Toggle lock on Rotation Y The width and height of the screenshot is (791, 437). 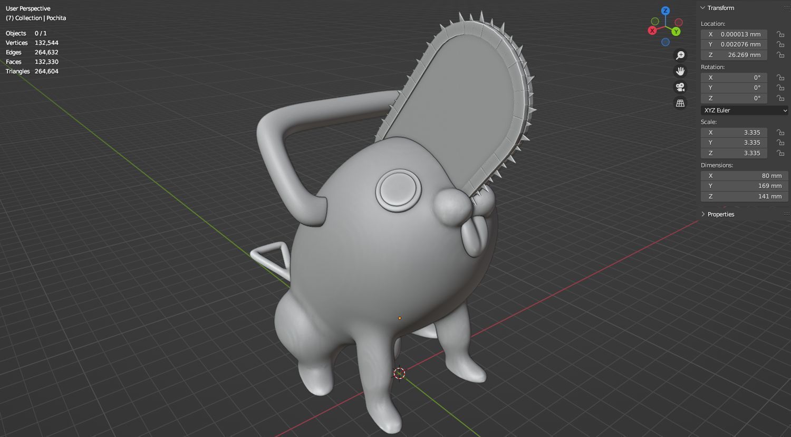pyautogui.click(x=780, y=88)
